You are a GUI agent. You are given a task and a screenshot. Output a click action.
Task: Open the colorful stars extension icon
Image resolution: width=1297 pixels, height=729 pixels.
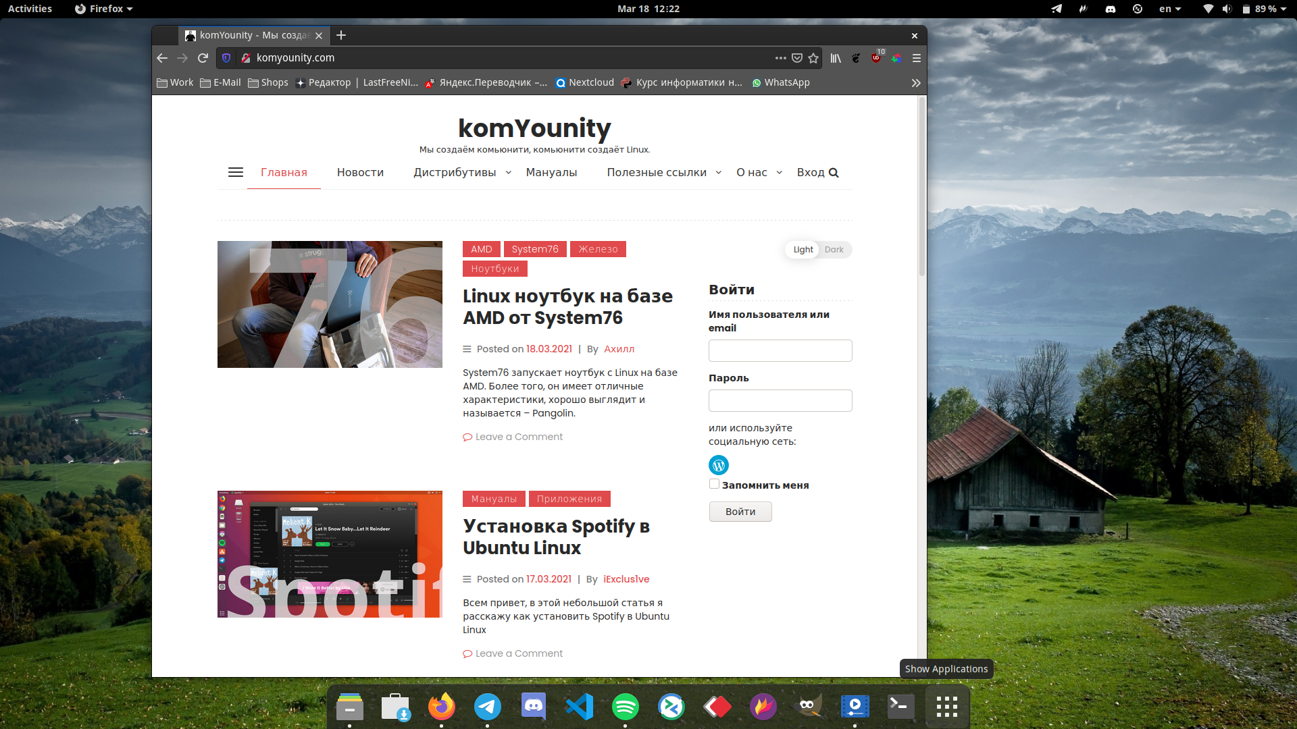[896, 58]
